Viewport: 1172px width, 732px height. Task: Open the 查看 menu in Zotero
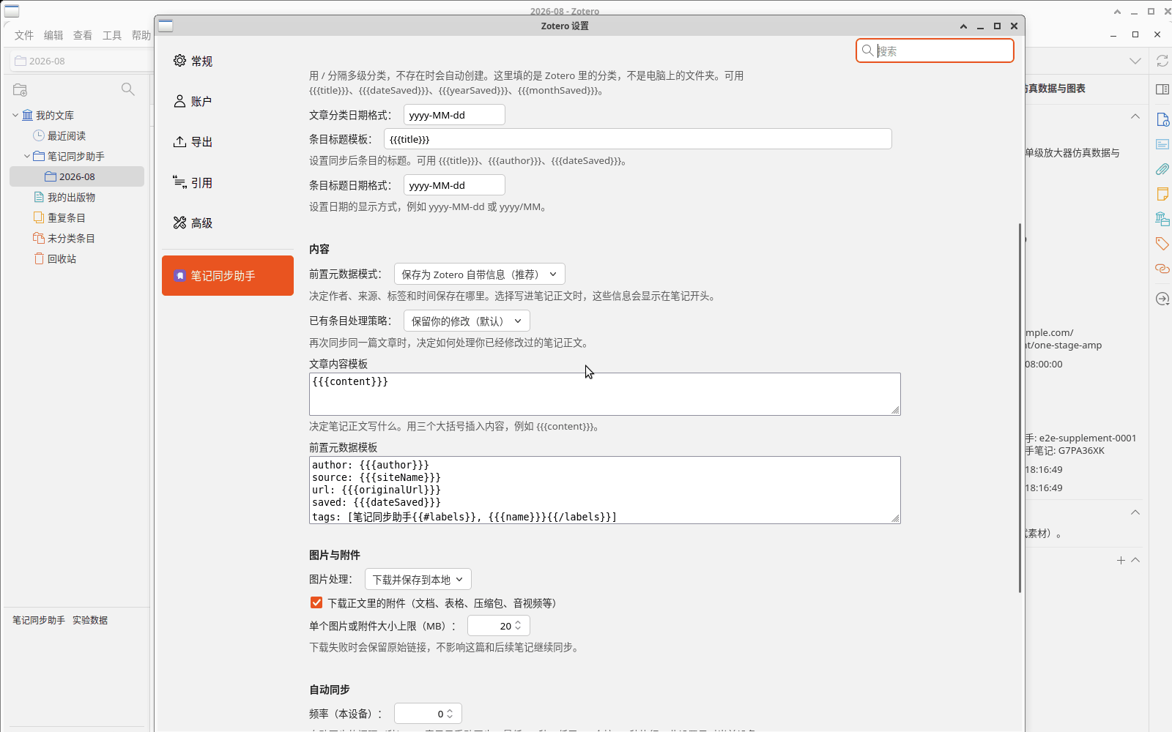tap(83, 35)
